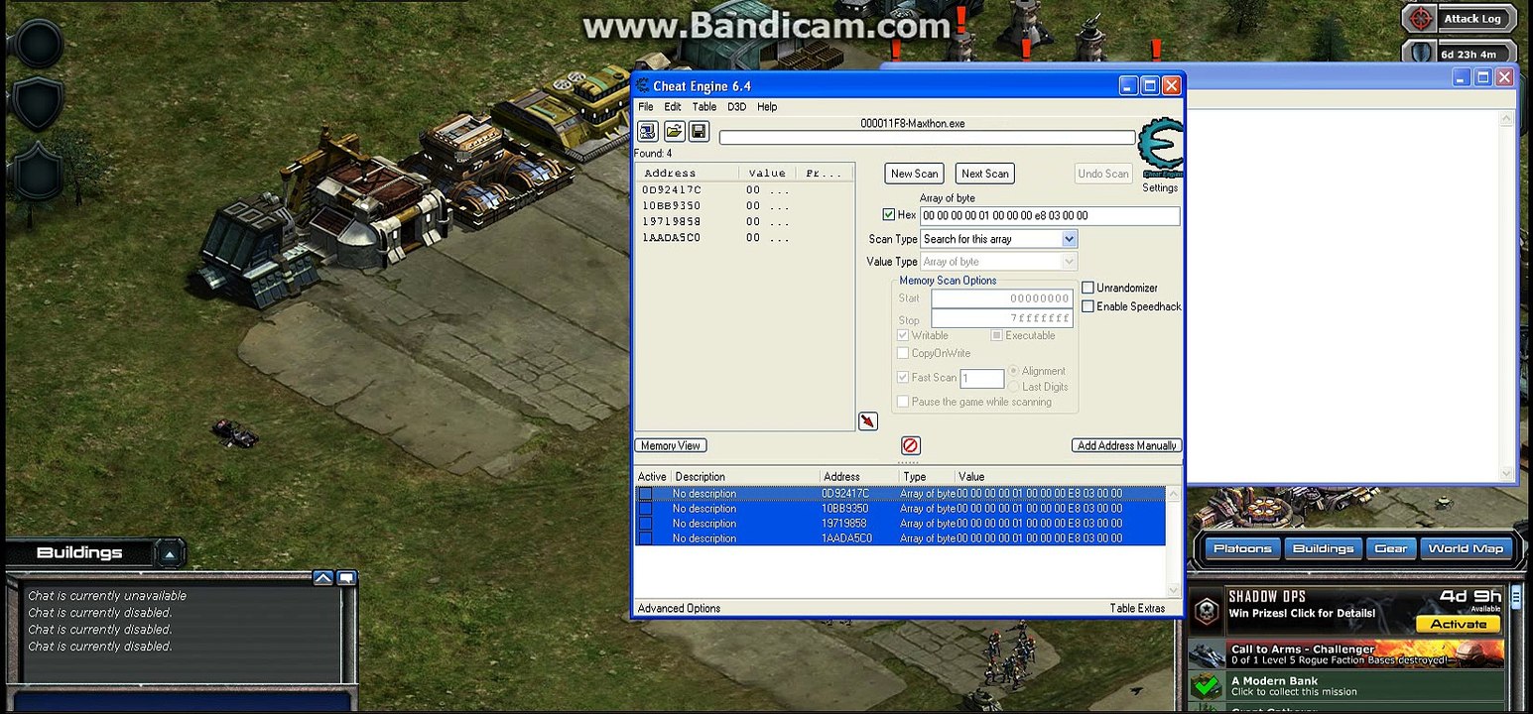The height and width of the screenshot is (714, 1533).
Task: Toggle Active box for address 10BB9350
Action: tap(645, 508)
